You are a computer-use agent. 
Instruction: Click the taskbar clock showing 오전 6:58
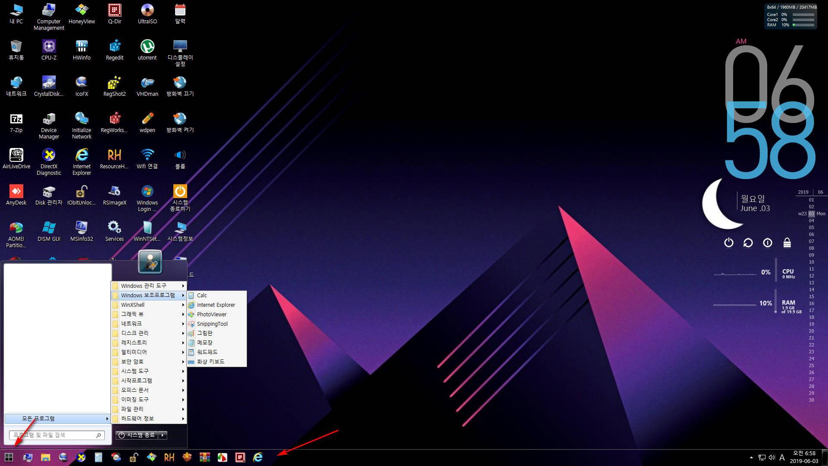pyautogui.click(x=804, y=457)
